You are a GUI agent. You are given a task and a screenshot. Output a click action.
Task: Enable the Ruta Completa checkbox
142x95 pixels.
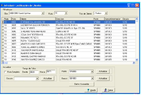[x=5, y=72]
